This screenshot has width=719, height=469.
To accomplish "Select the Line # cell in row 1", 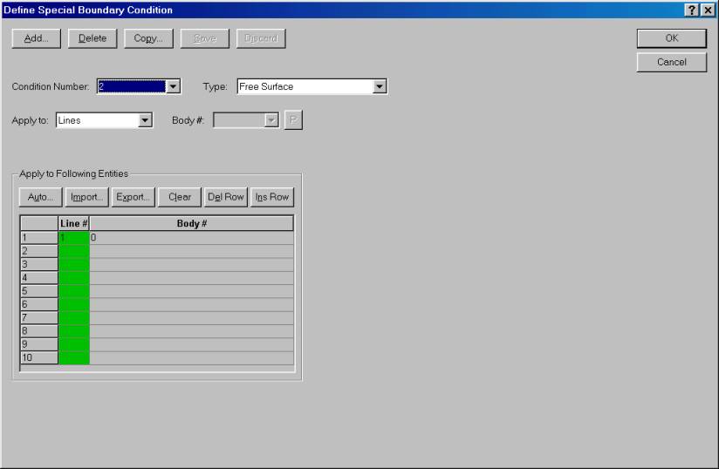I will (73, 238).
